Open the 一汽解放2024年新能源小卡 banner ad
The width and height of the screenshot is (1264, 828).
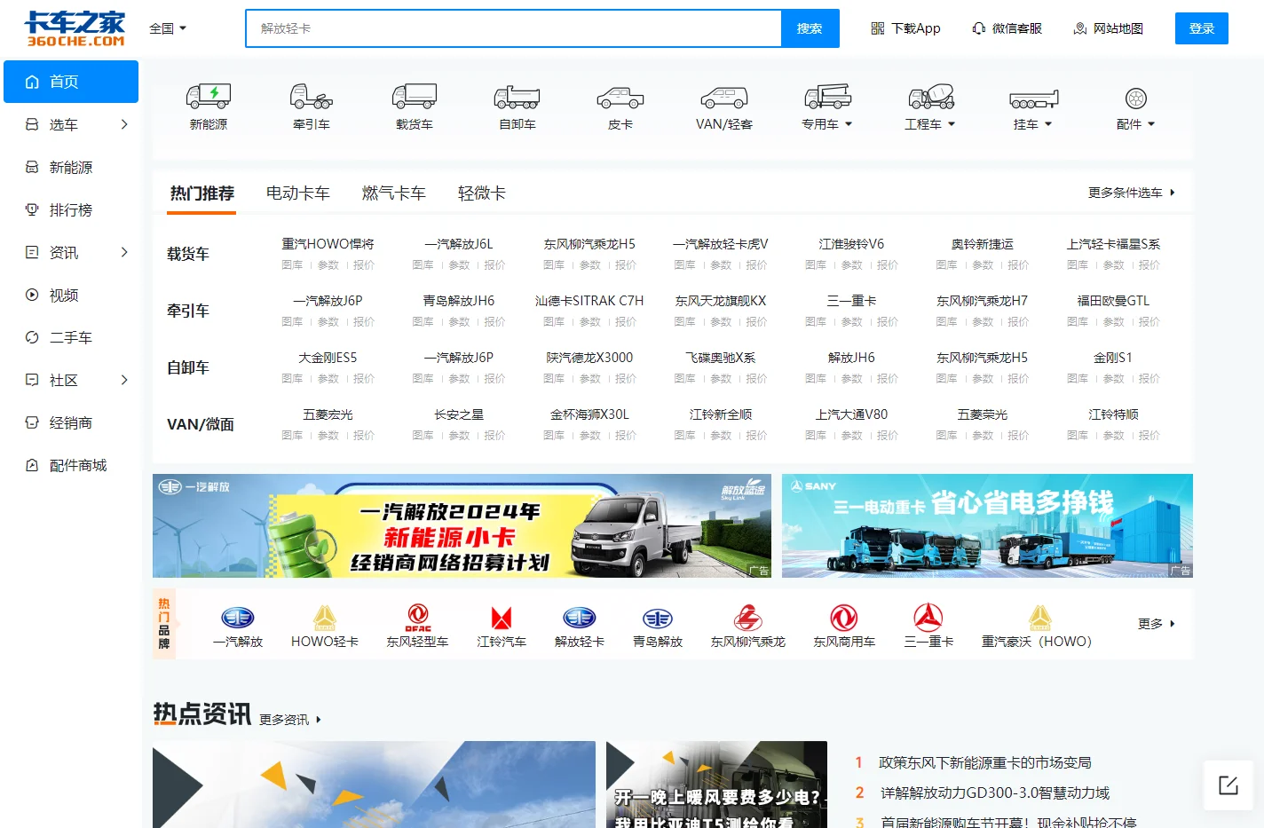point(462,525)
